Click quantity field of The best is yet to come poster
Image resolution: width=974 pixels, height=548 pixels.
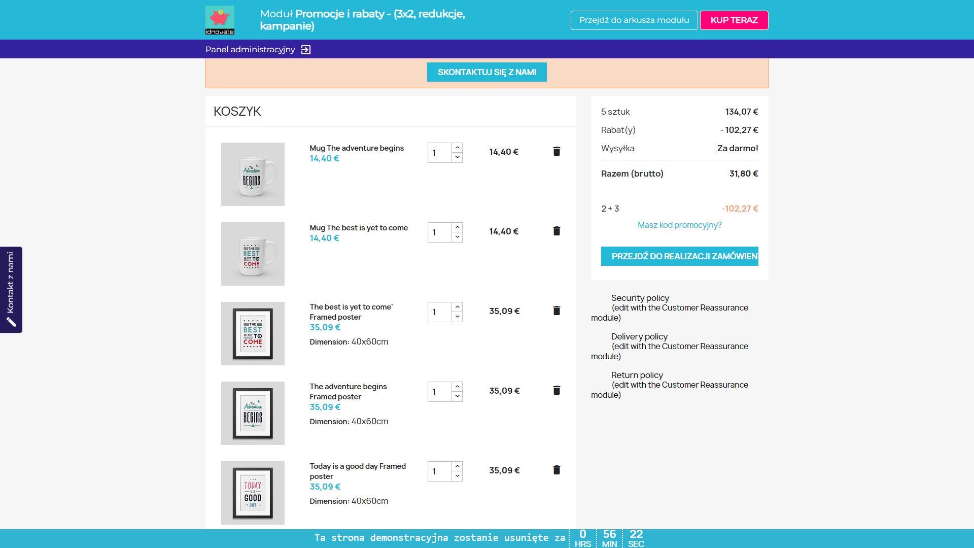click(x=439, y=312)
